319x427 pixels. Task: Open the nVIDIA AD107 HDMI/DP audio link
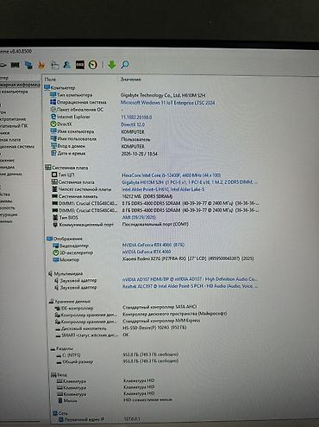pos(190,279)
